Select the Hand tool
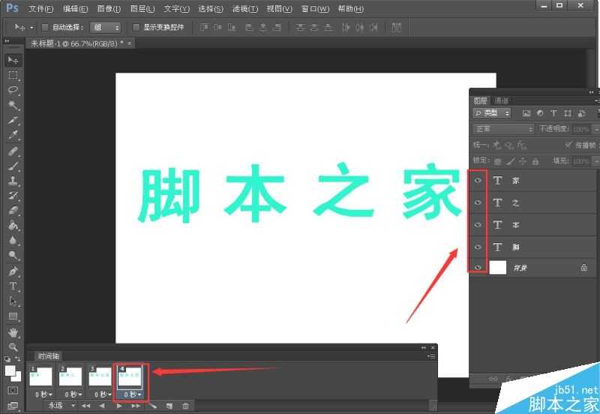The width and height of the screenshot is (600, 414). pyautogui.click(x=13, y=331)
